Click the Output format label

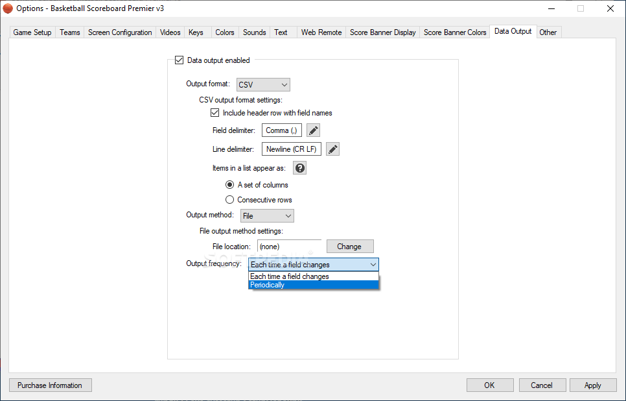[x=208, y=84]
